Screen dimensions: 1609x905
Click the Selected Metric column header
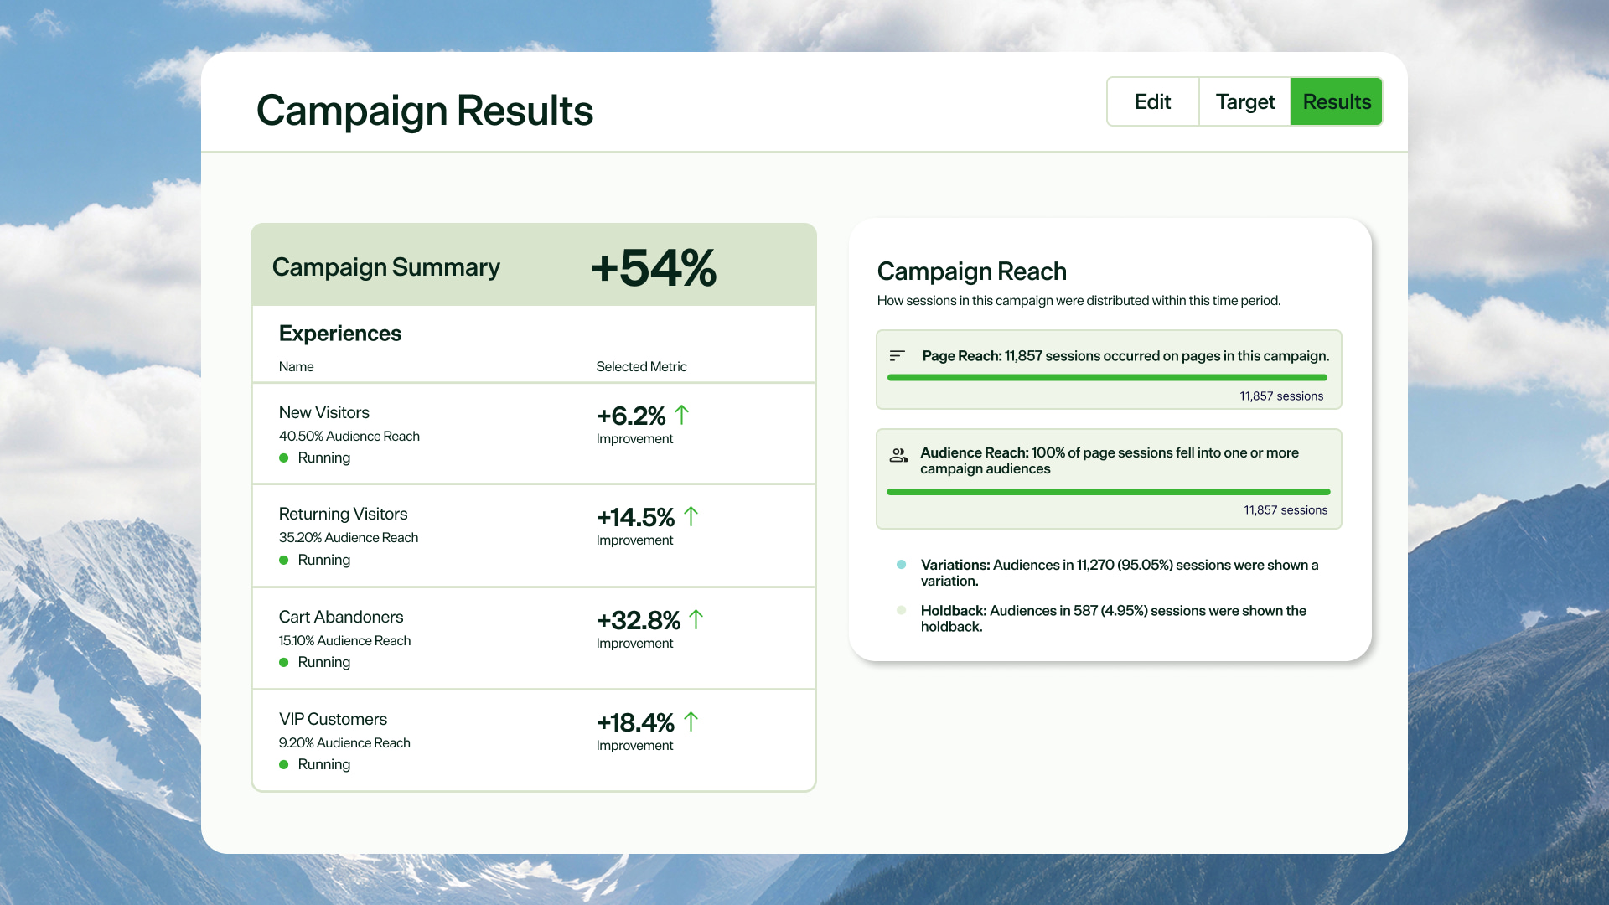point(641,367)
